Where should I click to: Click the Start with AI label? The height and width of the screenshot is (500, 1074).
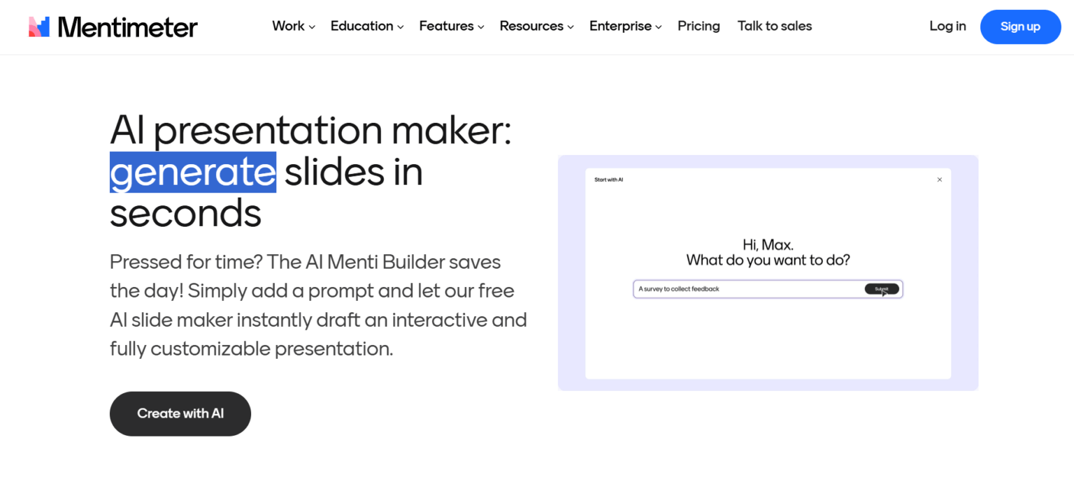point(609,179)
